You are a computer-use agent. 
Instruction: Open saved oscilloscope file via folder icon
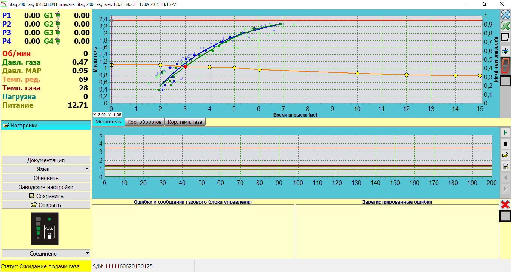point(505,155)
